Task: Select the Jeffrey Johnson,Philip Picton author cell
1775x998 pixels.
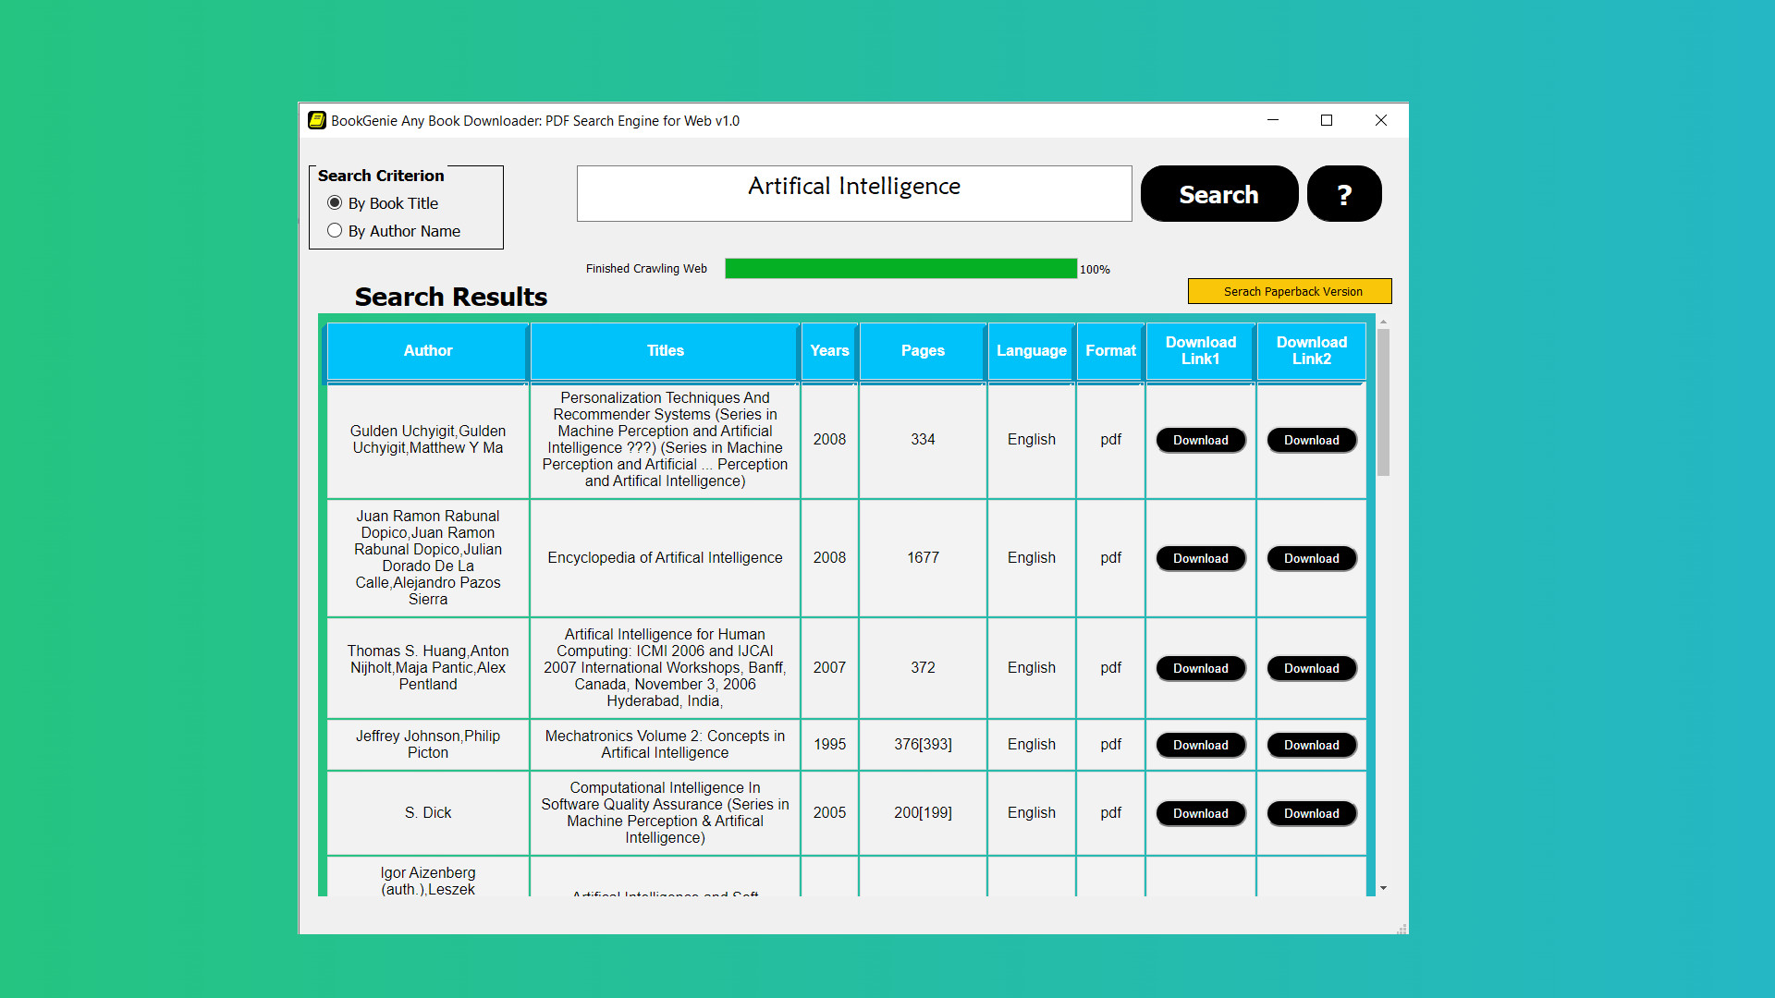Action: coord(428,745)
